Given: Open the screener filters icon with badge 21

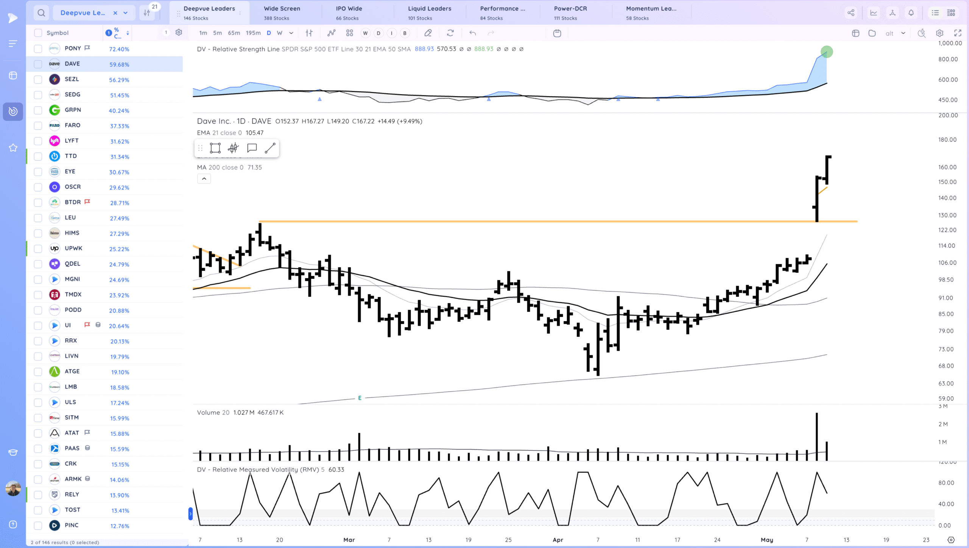Looking at the screenshot, I should (x=147, y=13).
